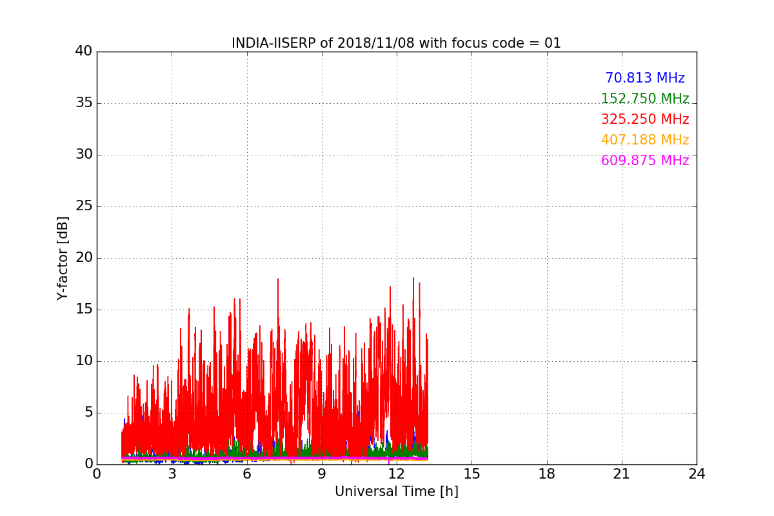Click the y-axis tick label 30
774x516 pixels.
(83, 155)
